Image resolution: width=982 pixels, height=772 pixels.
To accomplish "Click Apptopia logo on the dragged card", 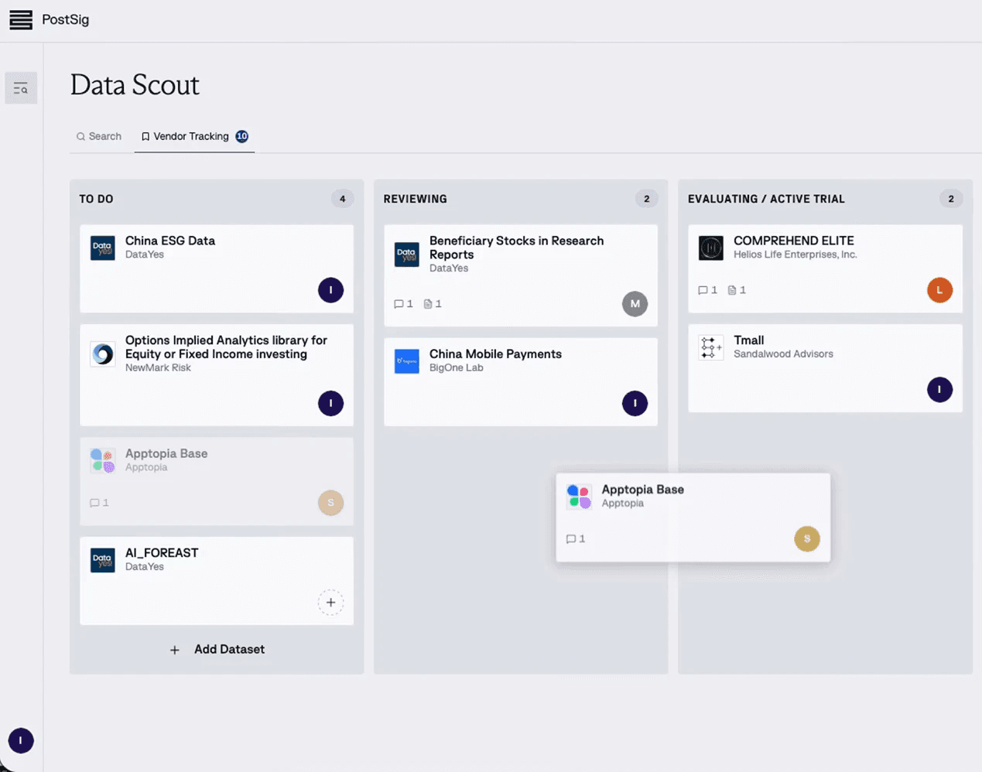I will [x=580, y=497].
